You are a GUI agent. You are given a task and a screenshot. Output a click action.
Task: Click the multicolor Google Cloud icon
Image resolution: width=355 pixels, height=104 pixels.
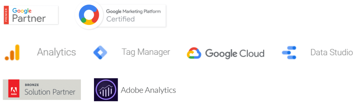tap(194, 53)
